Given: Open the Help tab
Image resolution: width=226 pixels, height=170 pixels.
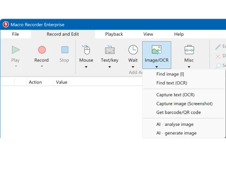Looking at the screenshot, I should click(179, 34).
